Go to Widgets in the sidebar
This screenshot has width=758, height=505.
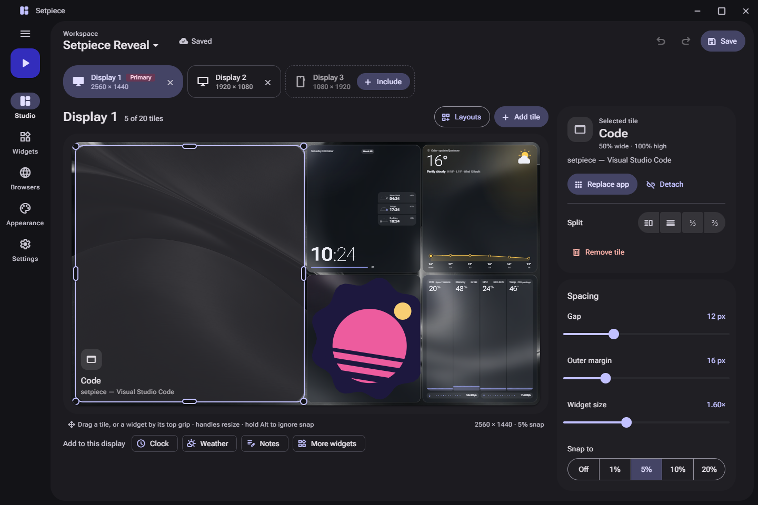(25, 143)
